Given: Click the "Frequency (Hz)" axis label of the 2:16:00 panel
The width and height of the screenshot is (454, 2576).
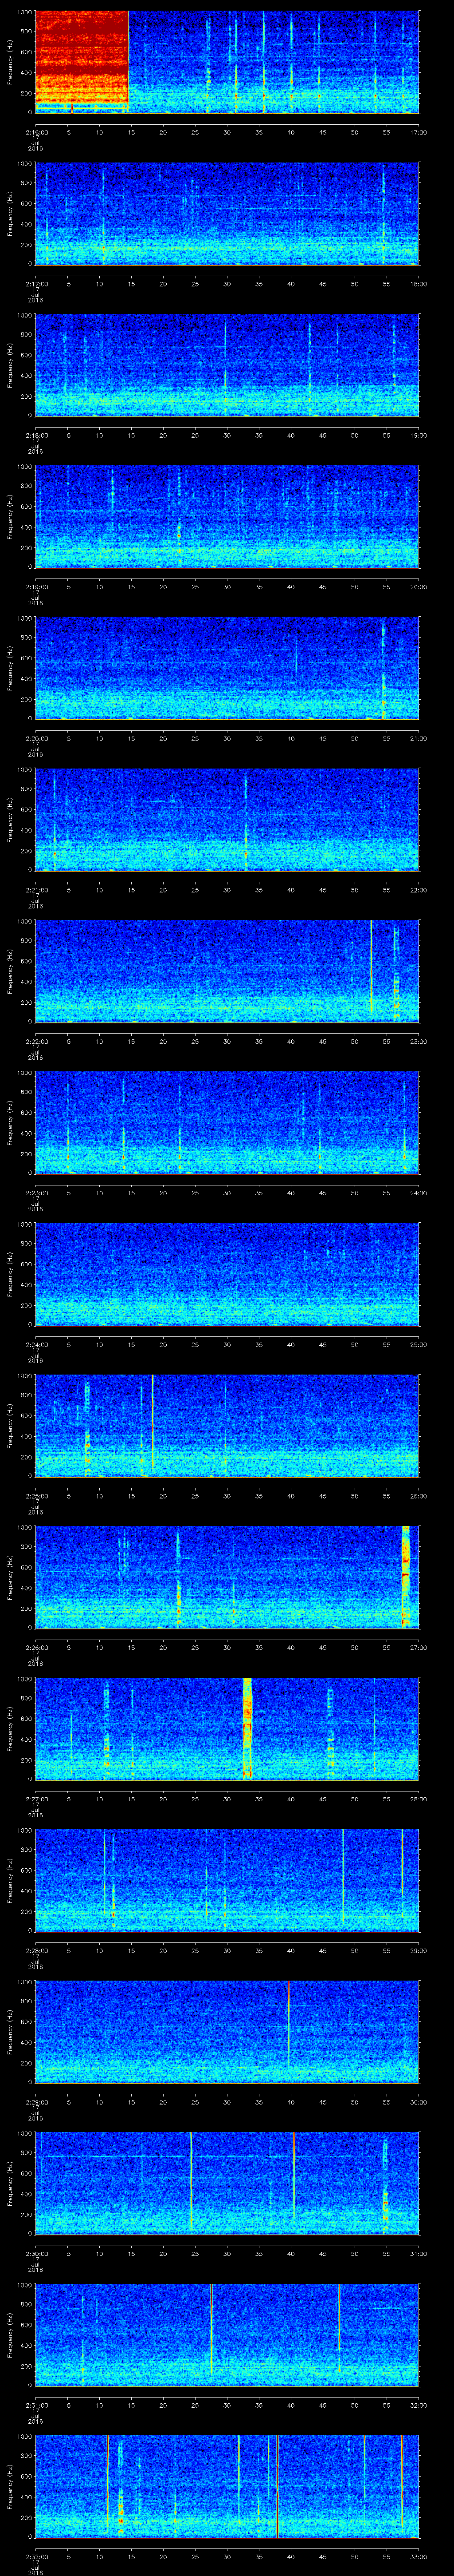Looking at the screenshot, I should [10, 62].
